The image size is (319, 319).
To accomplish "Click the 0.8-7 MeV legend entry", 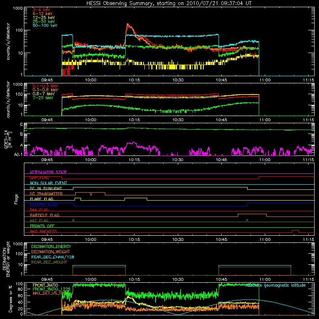I will 43,94.
